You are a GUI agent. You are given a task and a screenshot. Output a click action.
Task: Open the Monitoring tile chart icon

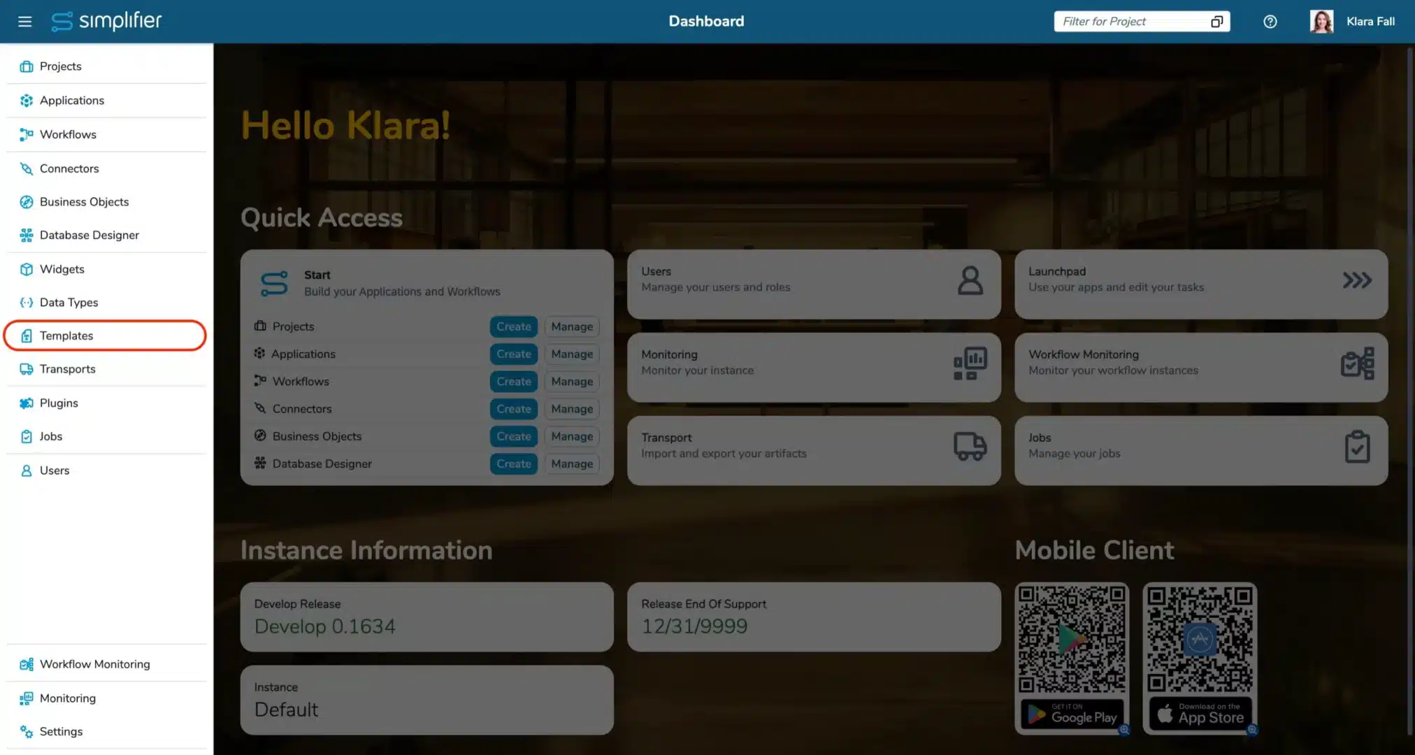(970, 364)
